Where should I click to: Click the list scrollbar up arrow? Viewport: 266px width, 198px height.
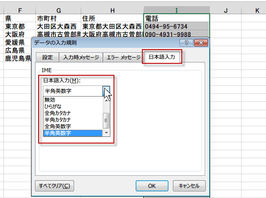click(x=106, y=101)
